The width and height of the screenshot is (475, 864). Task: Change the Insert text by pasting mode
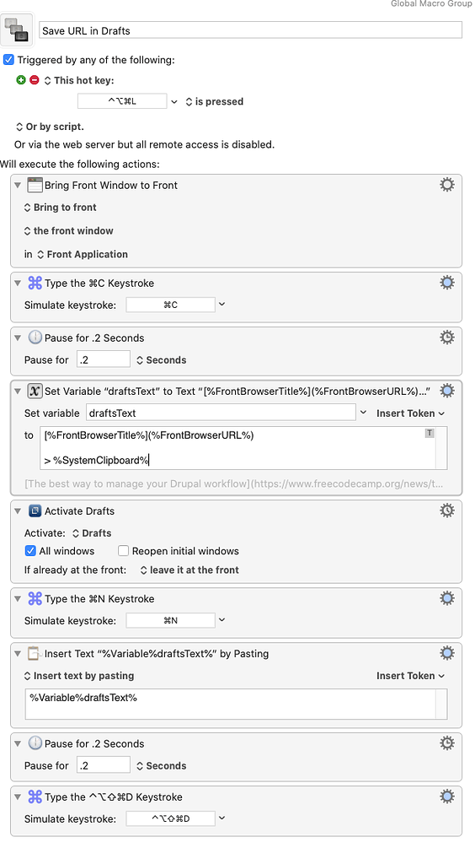click(x=78, y=676)
